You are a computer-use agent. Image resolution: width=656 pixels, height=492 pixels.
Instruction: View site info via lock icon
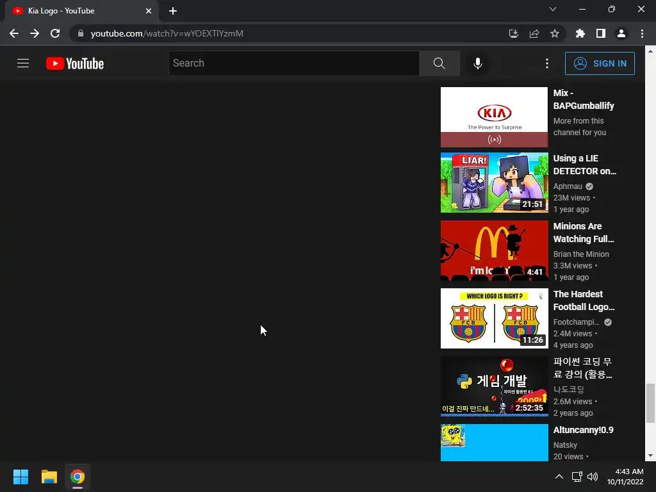pos(81,33)
